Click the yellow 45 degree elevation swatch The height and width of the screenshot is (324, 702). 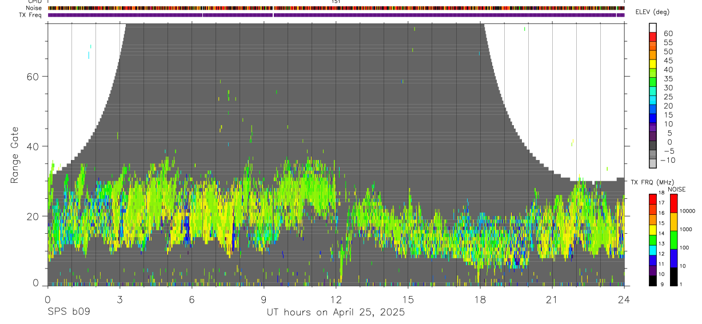point(653,65)
